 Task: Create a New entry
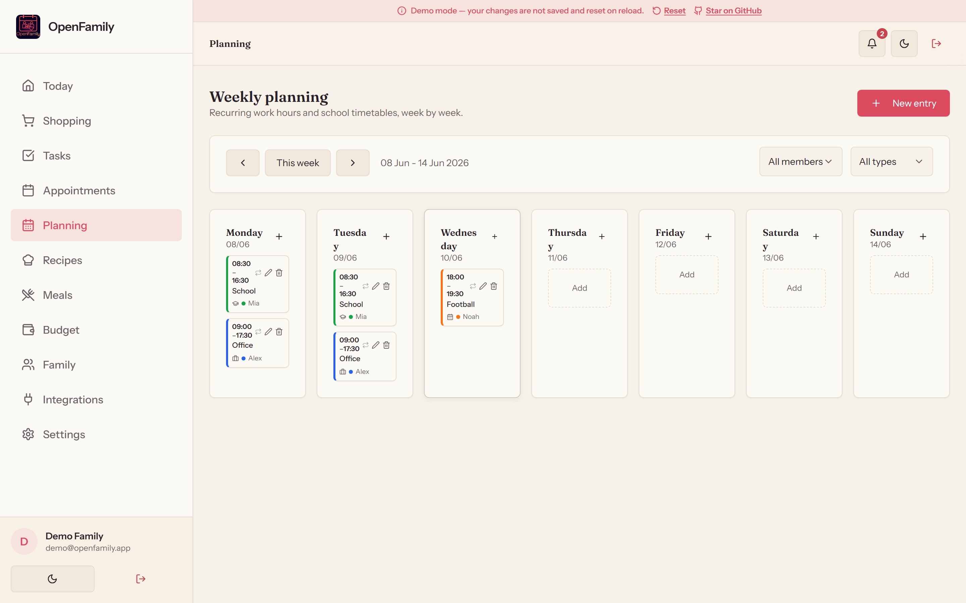[x=903, y=103]
